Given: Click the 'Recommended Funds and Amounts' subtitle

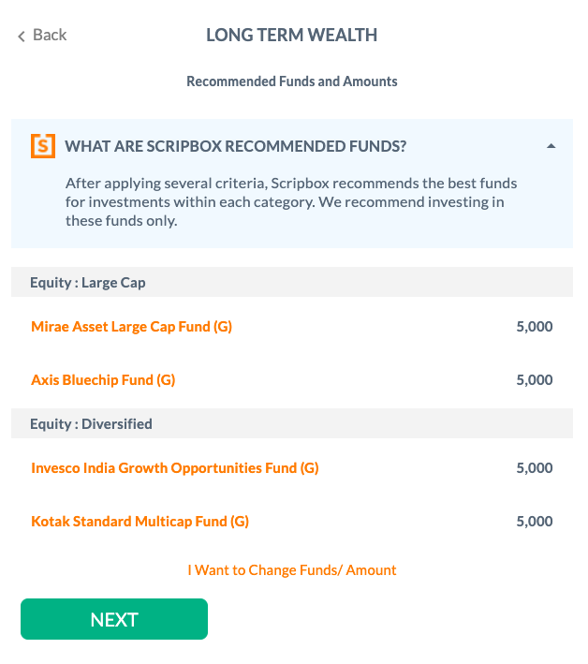Looking at the screenshot, I should [292, 81].
